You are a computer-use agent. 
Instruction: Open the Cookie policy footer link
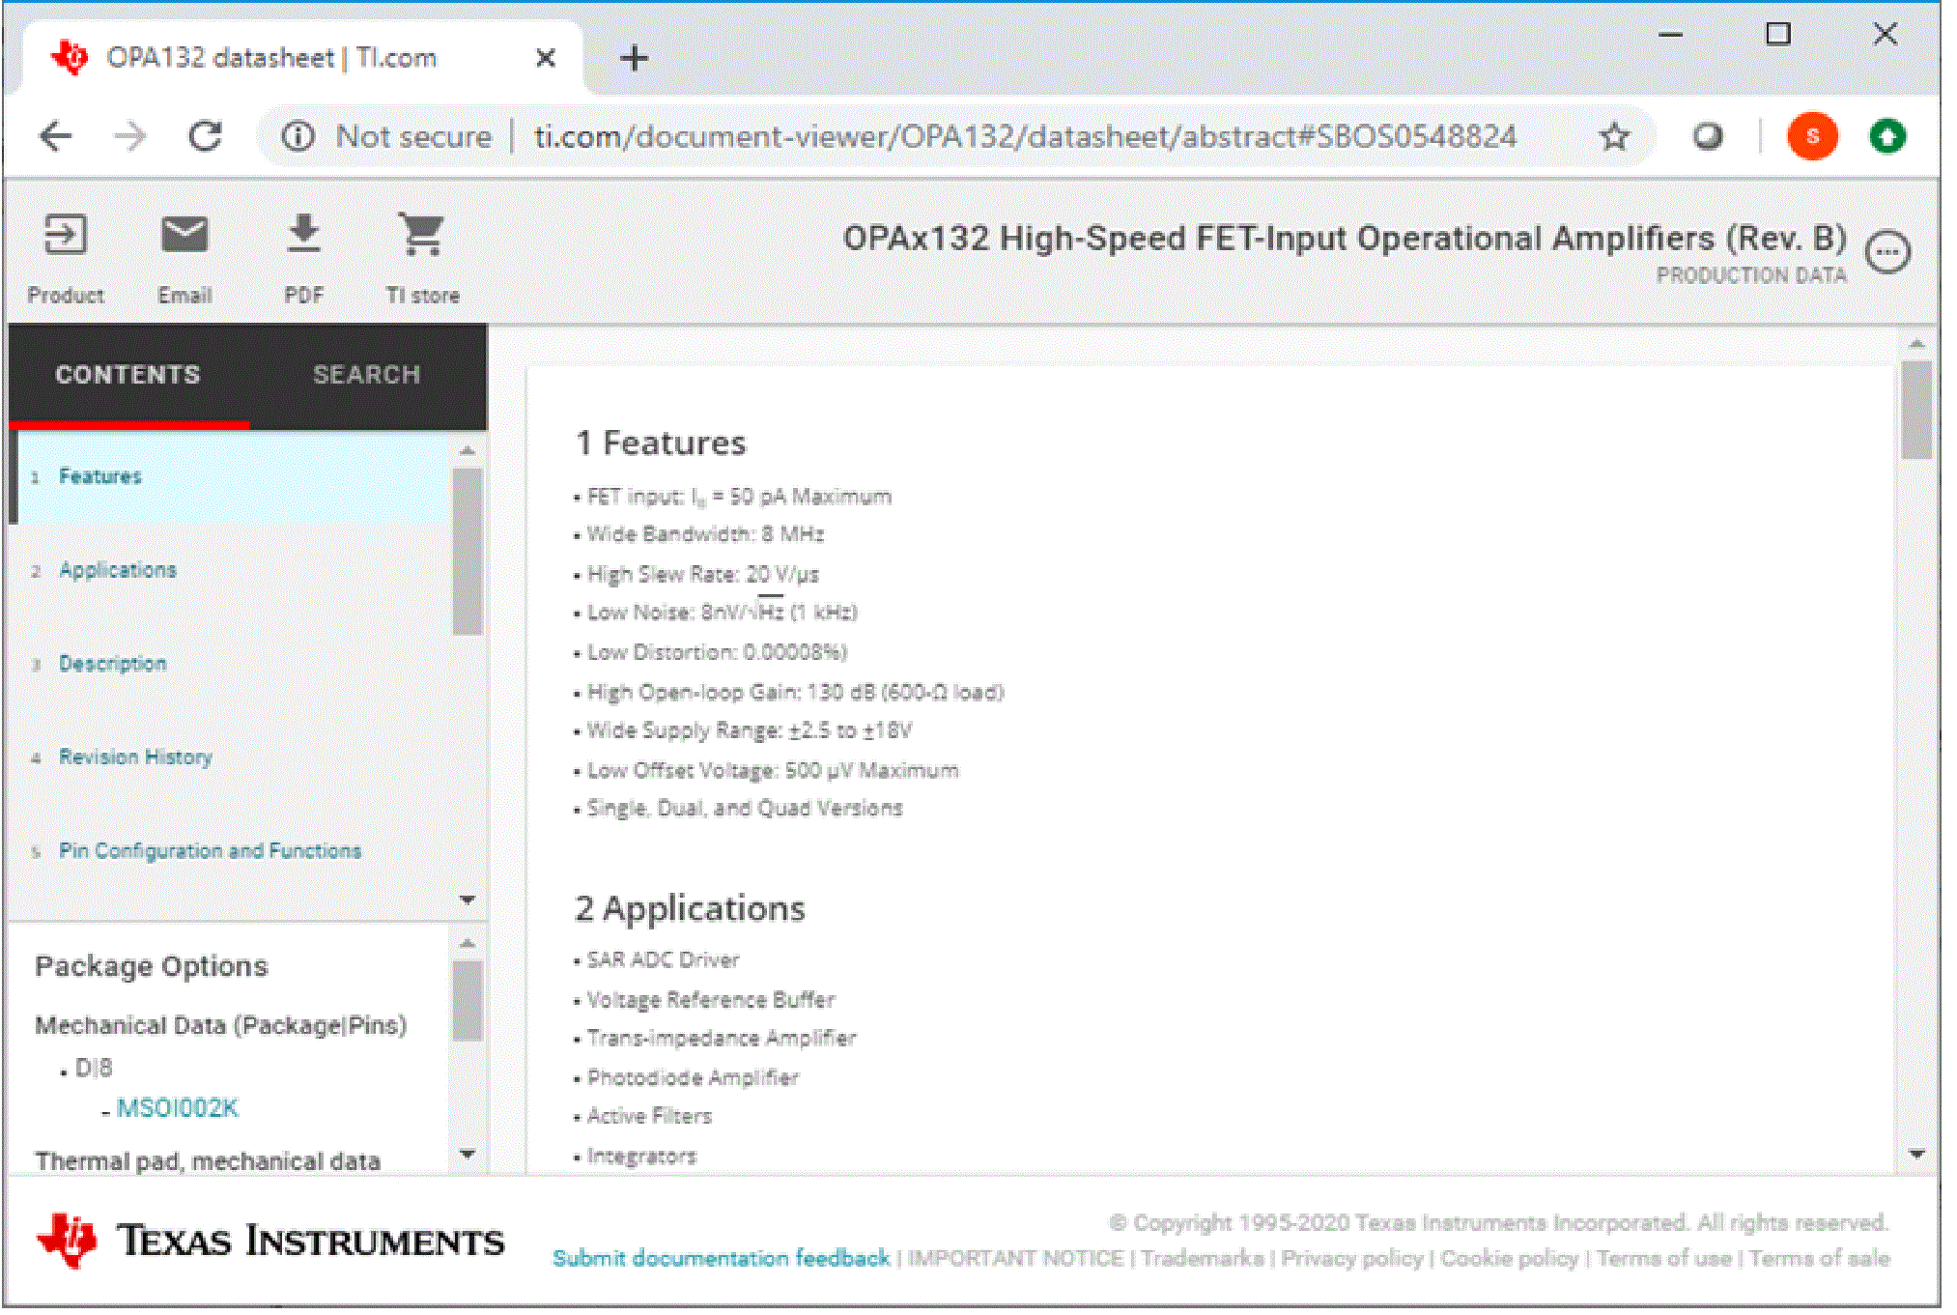1510,1258
